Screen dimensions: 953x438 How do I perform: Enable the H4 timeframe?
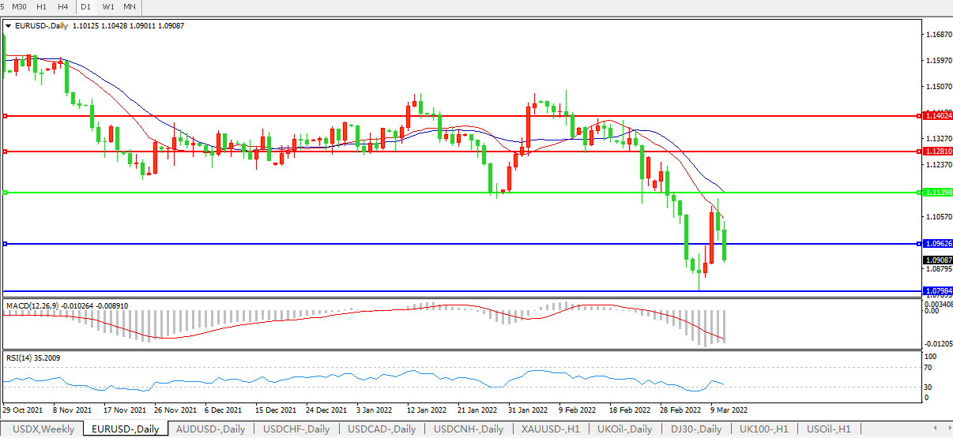pyautogui.click(x=62, y=7)
